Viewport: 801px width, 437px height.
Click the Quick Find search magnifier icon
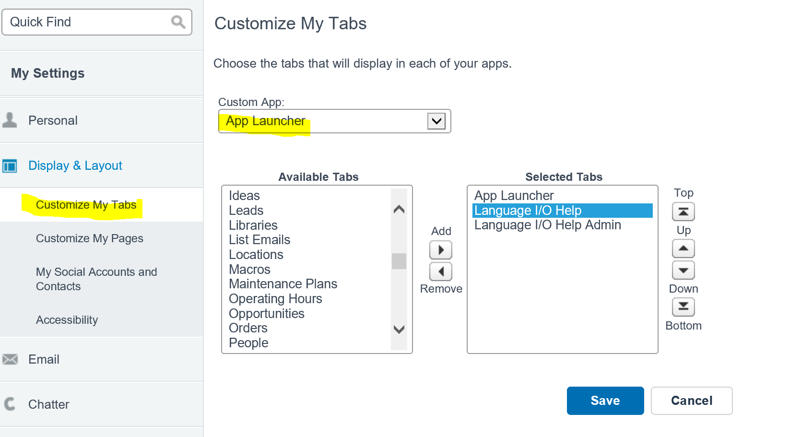click(x=178, y=22)
